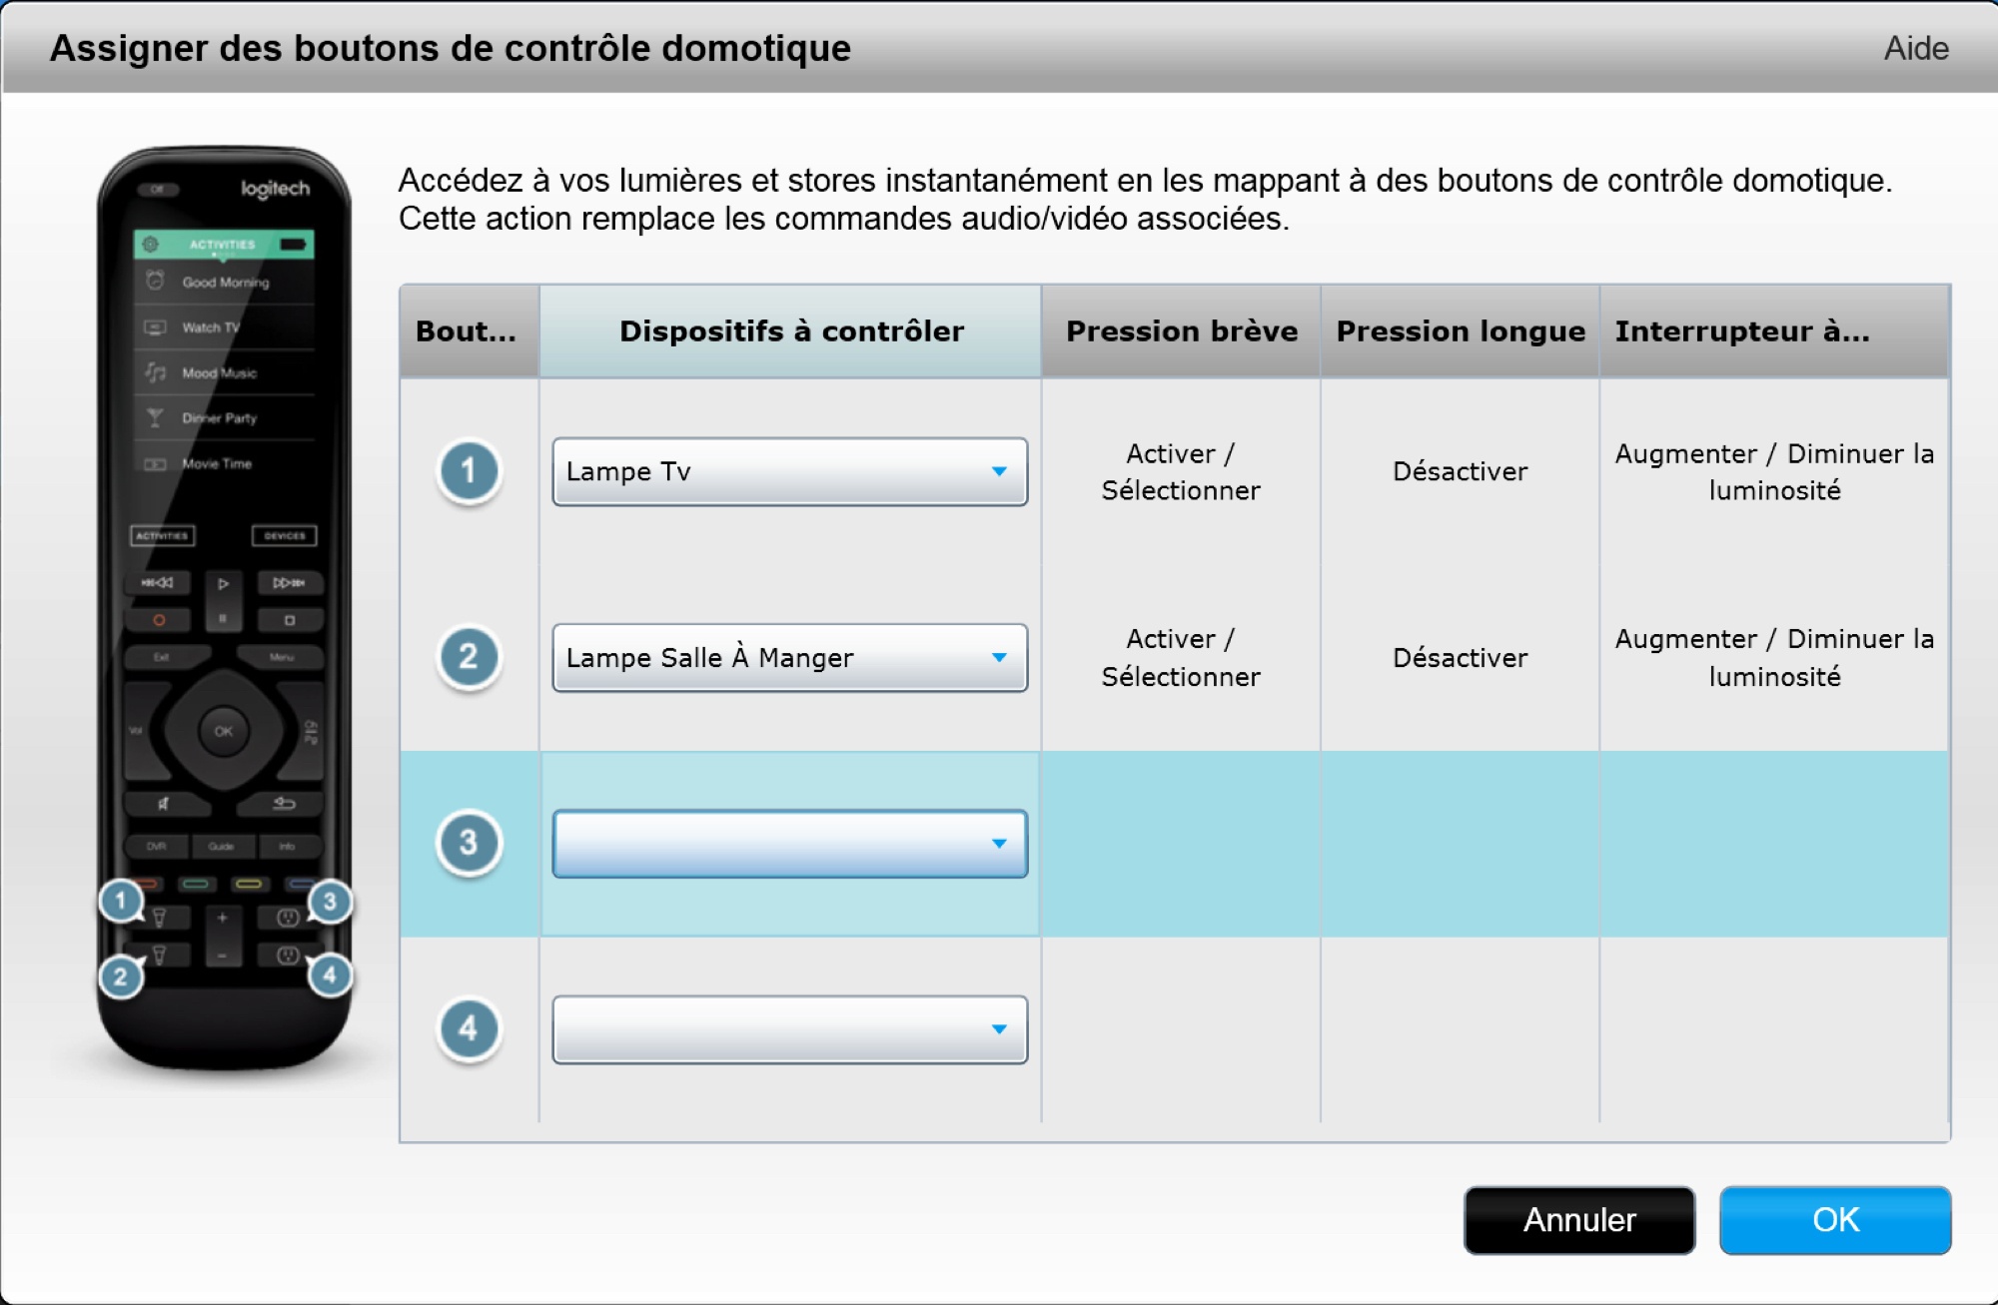The image size is (1998, 1305).
Task: Click the number 1 badge in the table
Action: coord(469,471)
